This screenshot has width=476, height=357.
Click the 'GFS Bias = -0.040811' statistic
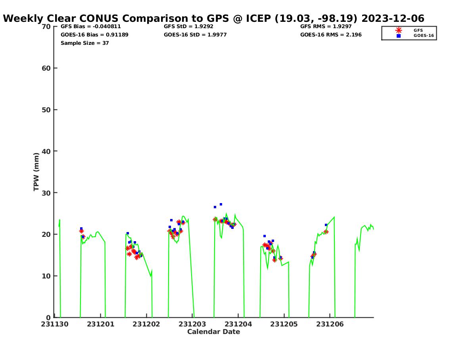coord(90,27)
